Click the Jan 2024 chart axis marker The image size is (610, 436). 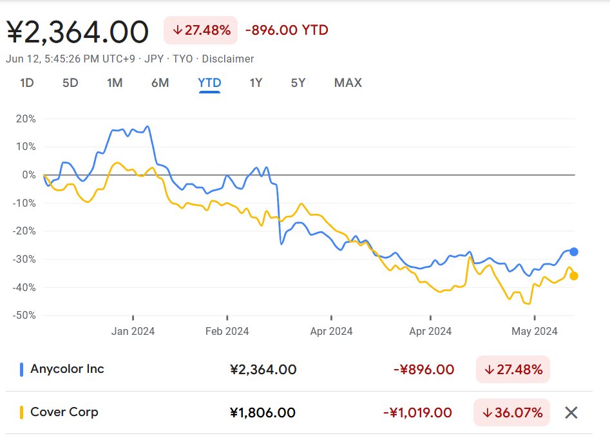click(133, 332)
